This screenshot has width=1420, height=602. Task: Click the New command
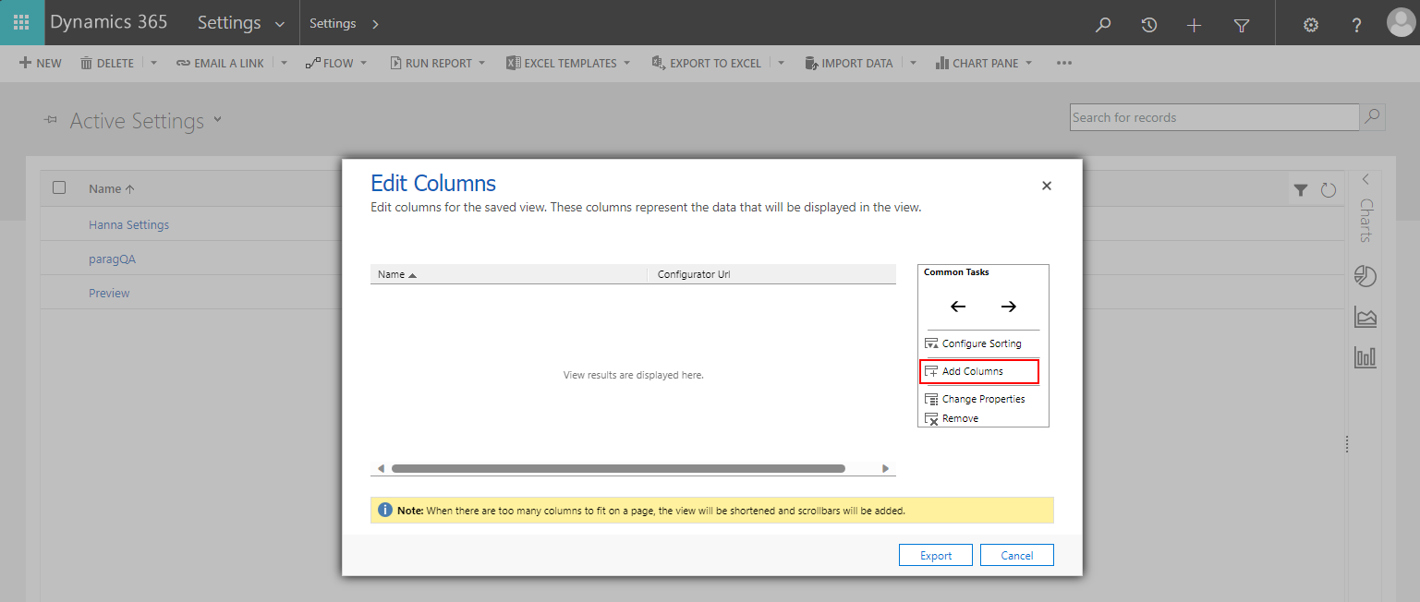tap(41, 64)
